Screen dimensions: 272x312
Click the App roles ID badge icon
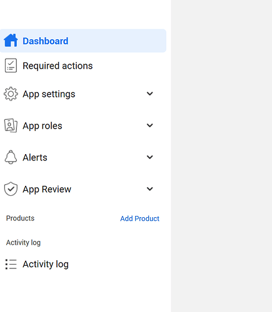tap(11, 125)
